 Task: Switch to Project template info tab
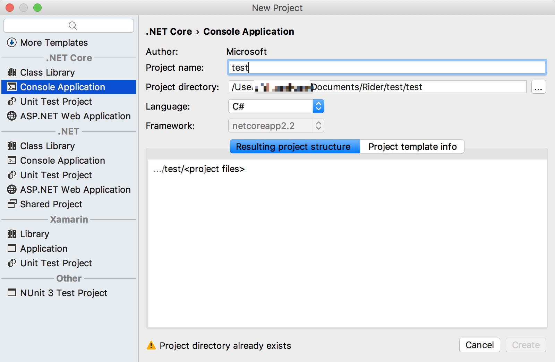tap(412, 147)
